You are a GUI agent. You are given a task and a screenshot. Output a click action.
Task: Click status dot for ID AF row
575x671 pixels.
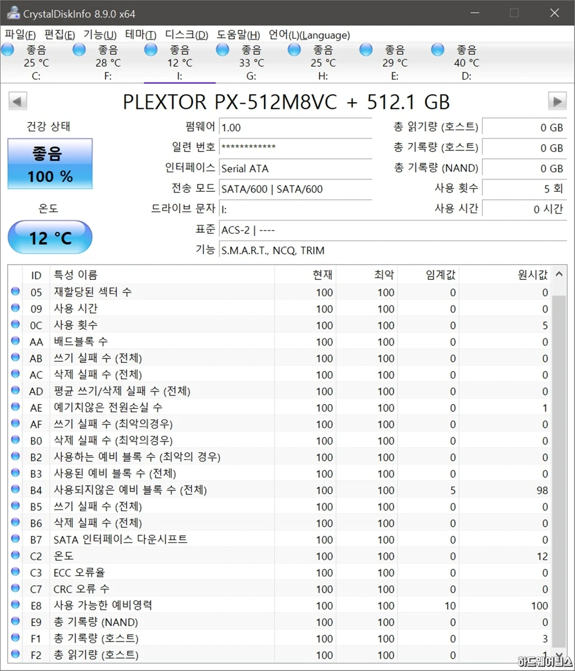pyautogui.click(x=15, y=423)
